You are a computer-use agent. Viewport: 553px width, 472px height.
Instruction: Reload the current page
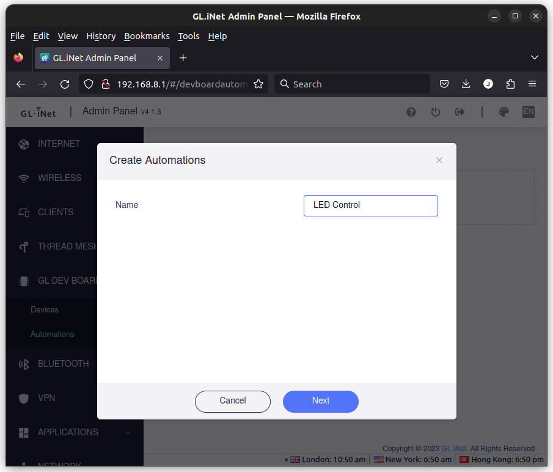(65, 84)
